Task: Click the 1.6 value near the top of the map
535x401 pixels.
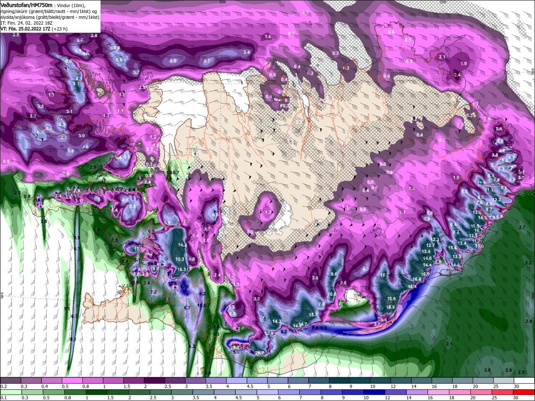Action: click(268, 37)
